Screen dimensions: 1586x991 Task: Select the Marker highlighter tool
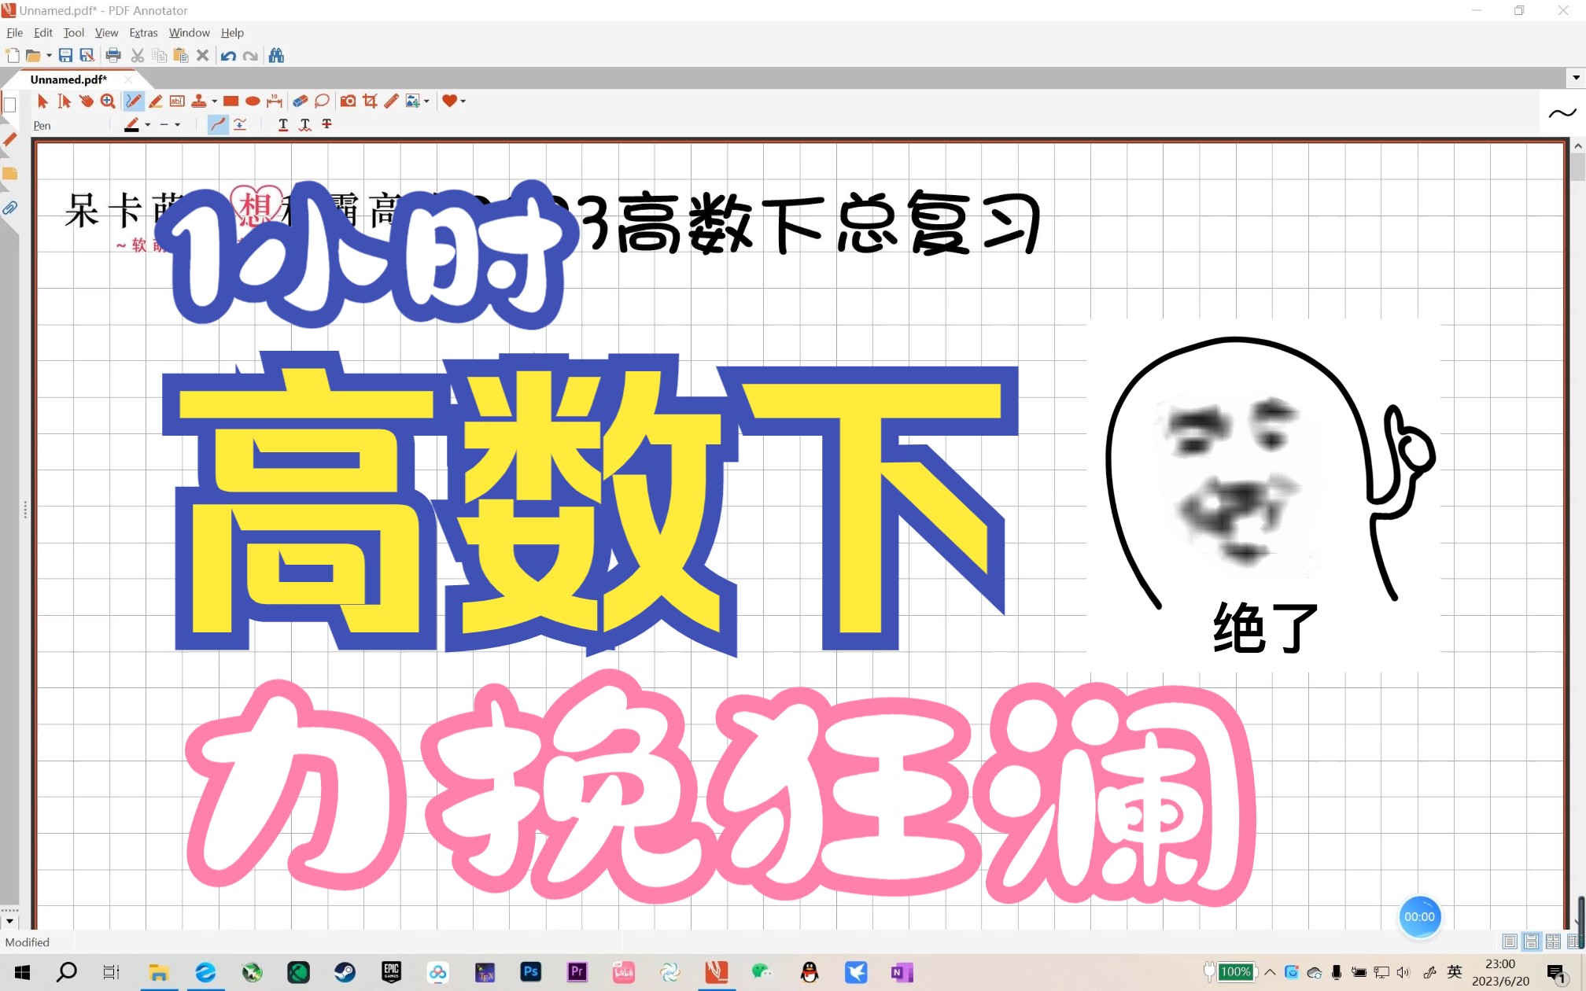point(156,101)
